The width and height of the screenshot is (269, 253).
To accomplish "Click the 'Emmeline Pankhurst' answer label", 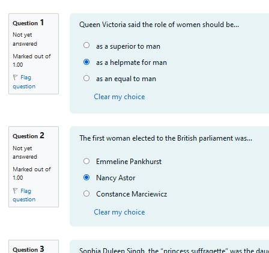I will click(x=128, y=162).
